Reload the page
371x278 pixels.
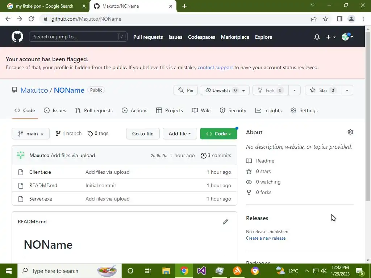31,19
